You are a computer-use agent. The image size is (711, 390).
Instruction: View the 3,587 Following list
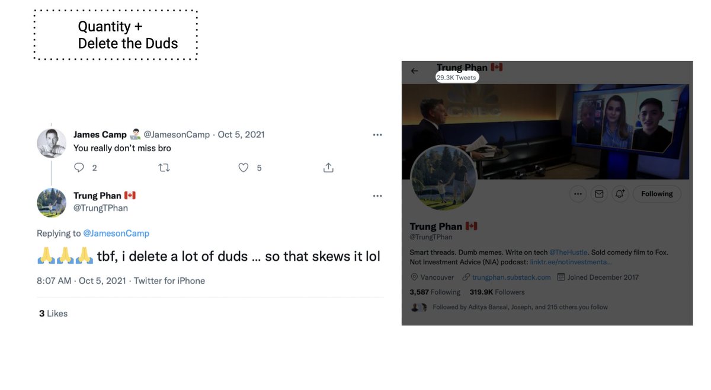coord(435,292)
